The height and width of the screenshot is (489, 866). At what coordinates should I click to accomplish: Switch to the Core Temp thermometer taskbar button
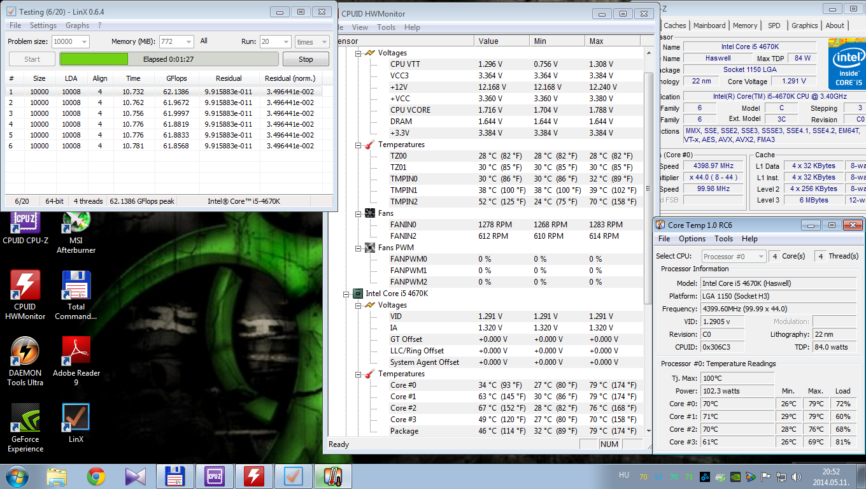(x=332, y=476)
